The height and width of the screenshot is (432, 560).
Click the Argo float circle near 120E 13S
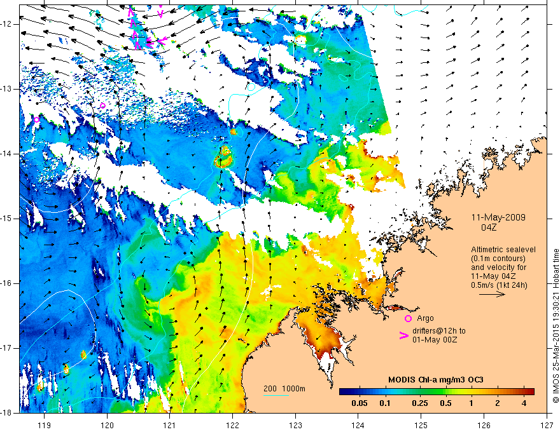pyautogui.click(x=103, y=105)
